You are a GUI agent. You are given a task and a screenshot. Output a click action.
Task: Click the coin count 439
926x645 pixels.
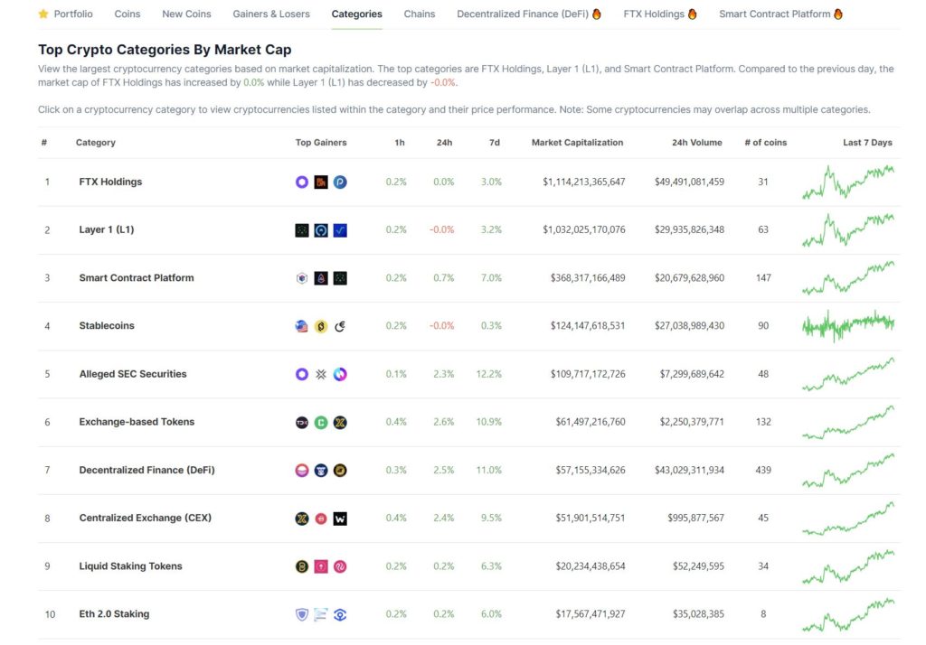pos(763,471)
